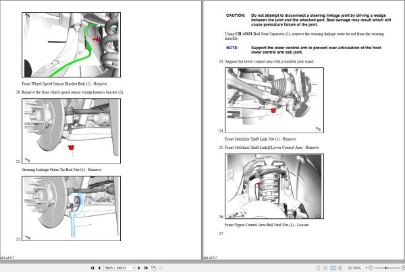This screenshot has width=405, height=272.
Task: Click the zoom slider handle
Action: [x=385, y=268]
